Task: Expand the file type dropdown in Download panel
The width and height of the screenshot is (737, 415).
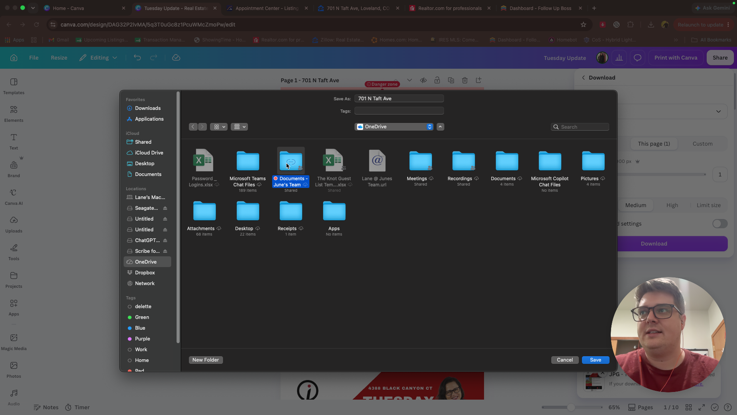Action: pos(718,111)
